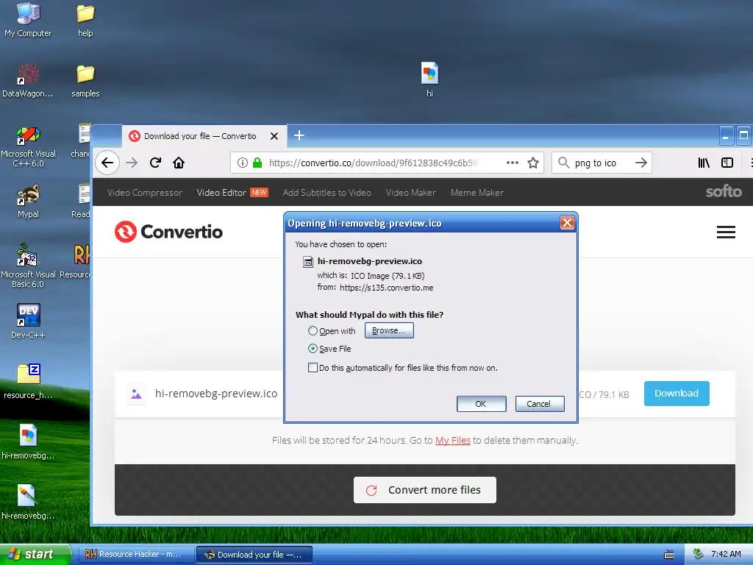Click hi-removebg-preview.ico file name on page
This screenshot has width=753, height=565.
click(216, 394)
